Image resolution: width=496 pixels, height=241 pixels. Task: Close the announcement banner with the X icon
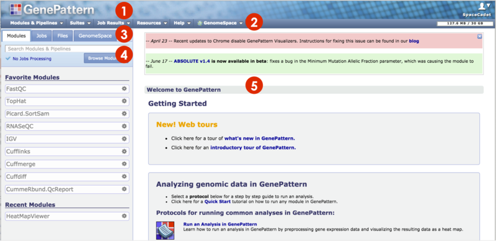point(479,37)
